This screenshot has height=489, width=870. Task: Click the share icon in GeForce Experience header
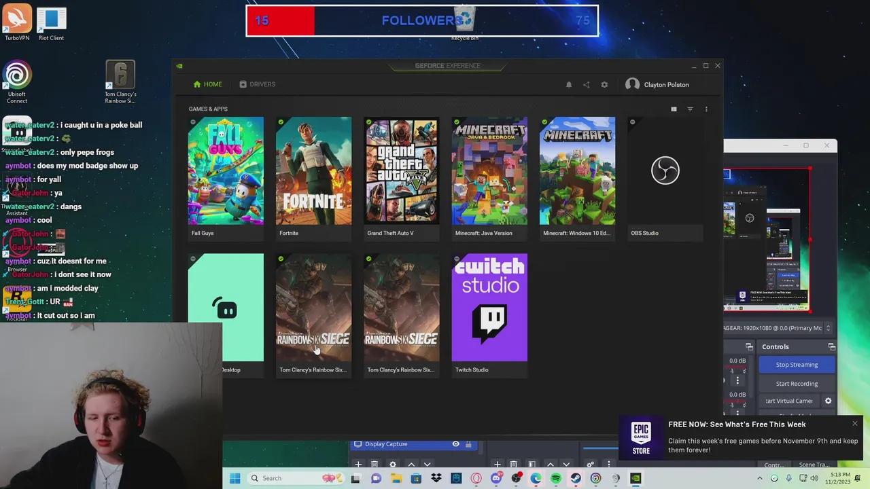click(x=586, y=84)
